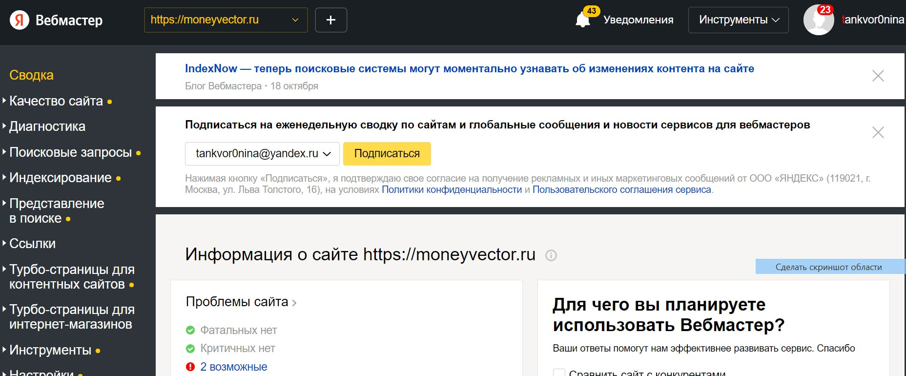Click the heading Информация о сайте https://moneyvector.ru
The width and height of the screenshot is (906, 376).
coord(360,254)
